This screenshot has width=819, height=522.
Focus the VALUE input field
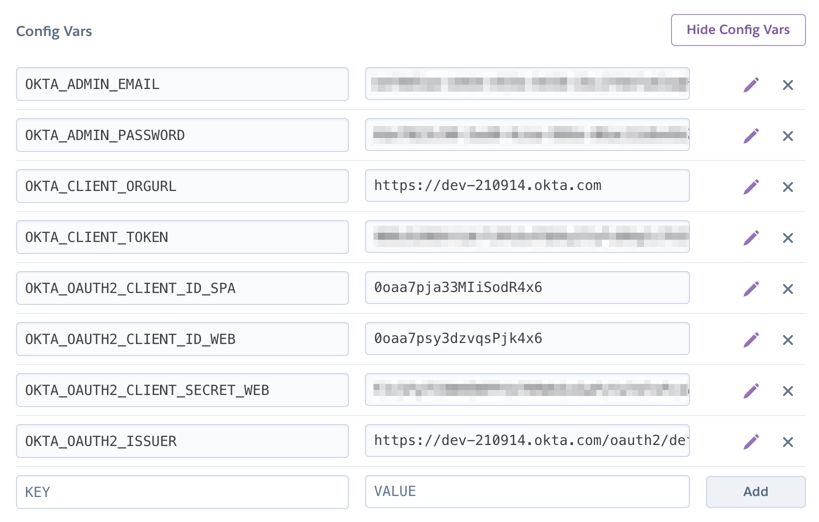pos(527,491)
